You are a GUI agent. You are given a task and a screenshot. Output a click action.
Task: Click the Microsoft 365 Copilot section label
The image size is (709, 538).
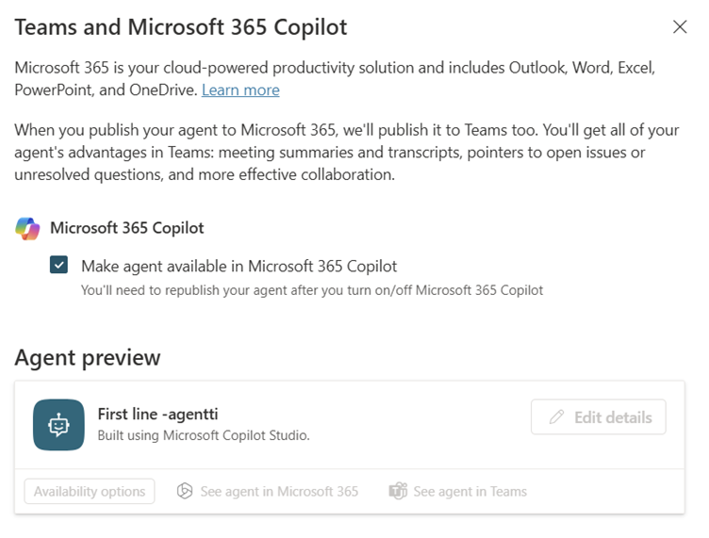point(126,228)
